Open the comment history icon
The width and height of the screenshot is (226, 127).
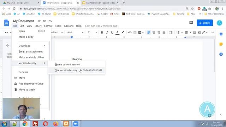[x=191, y=23]
